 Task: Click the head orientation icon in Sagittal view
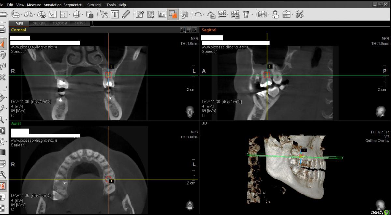[x=380, y=111]
